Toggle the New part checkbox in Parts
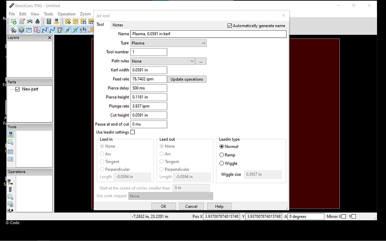The height and width of the screenshot is (241, 386). tap(18, 89)
